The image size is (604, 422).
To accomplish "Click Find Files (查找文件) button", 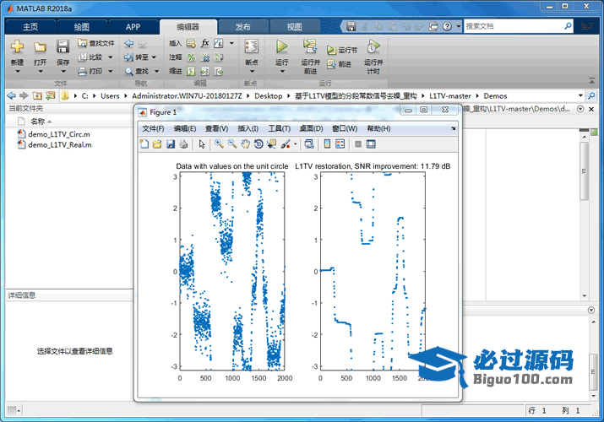I will tap(96, 43).
